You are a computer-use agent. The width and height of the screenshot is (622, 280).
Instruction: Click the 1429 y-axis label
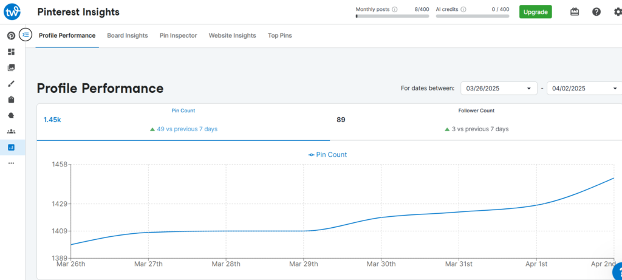60,204
